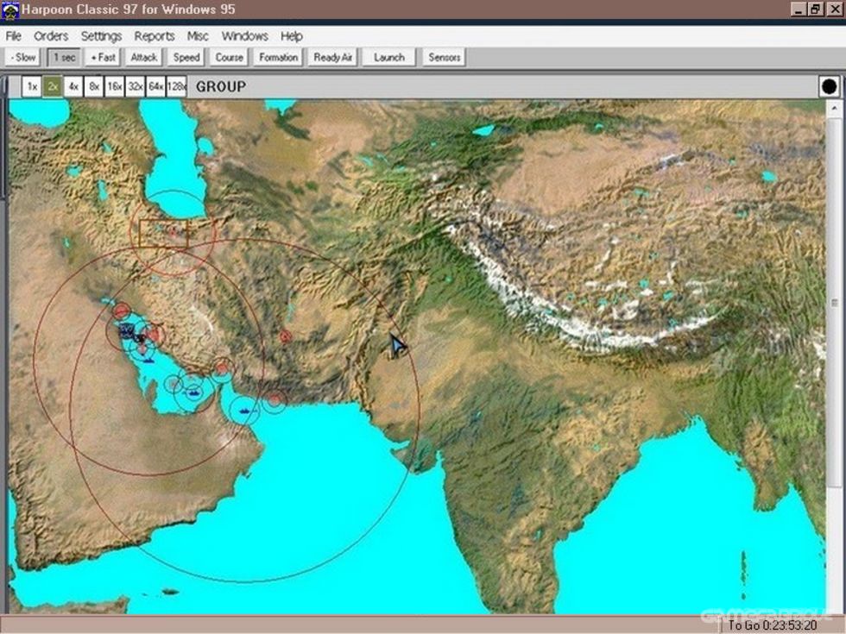The height and width of the screenshot is (634, 846).
Task: Click the Launch toolbar button
Action: coord(389,57)
